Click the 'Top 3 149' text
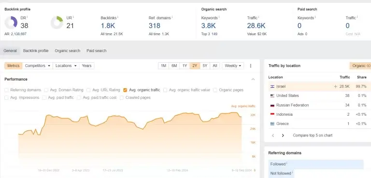The width and height of the screenshot is (371, 178). [x=209, y=34]
